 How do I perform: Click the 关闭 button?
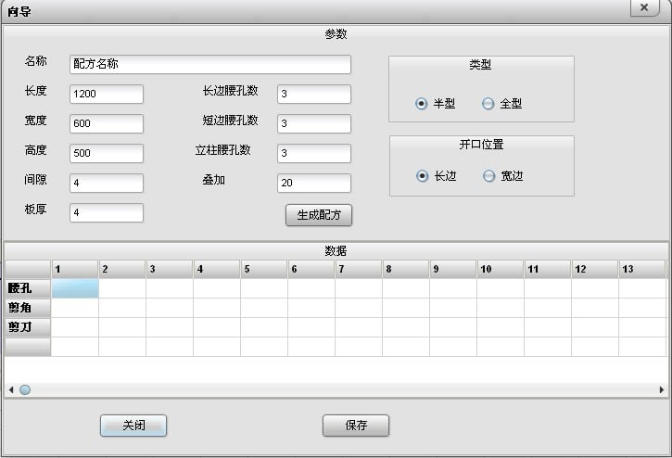click(x=133, y=426)
